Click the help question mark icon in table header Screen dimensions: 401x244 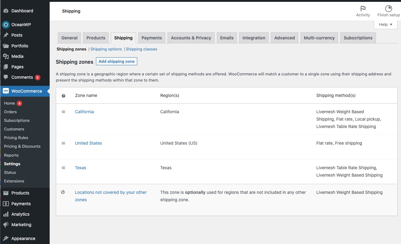point(64,96)
